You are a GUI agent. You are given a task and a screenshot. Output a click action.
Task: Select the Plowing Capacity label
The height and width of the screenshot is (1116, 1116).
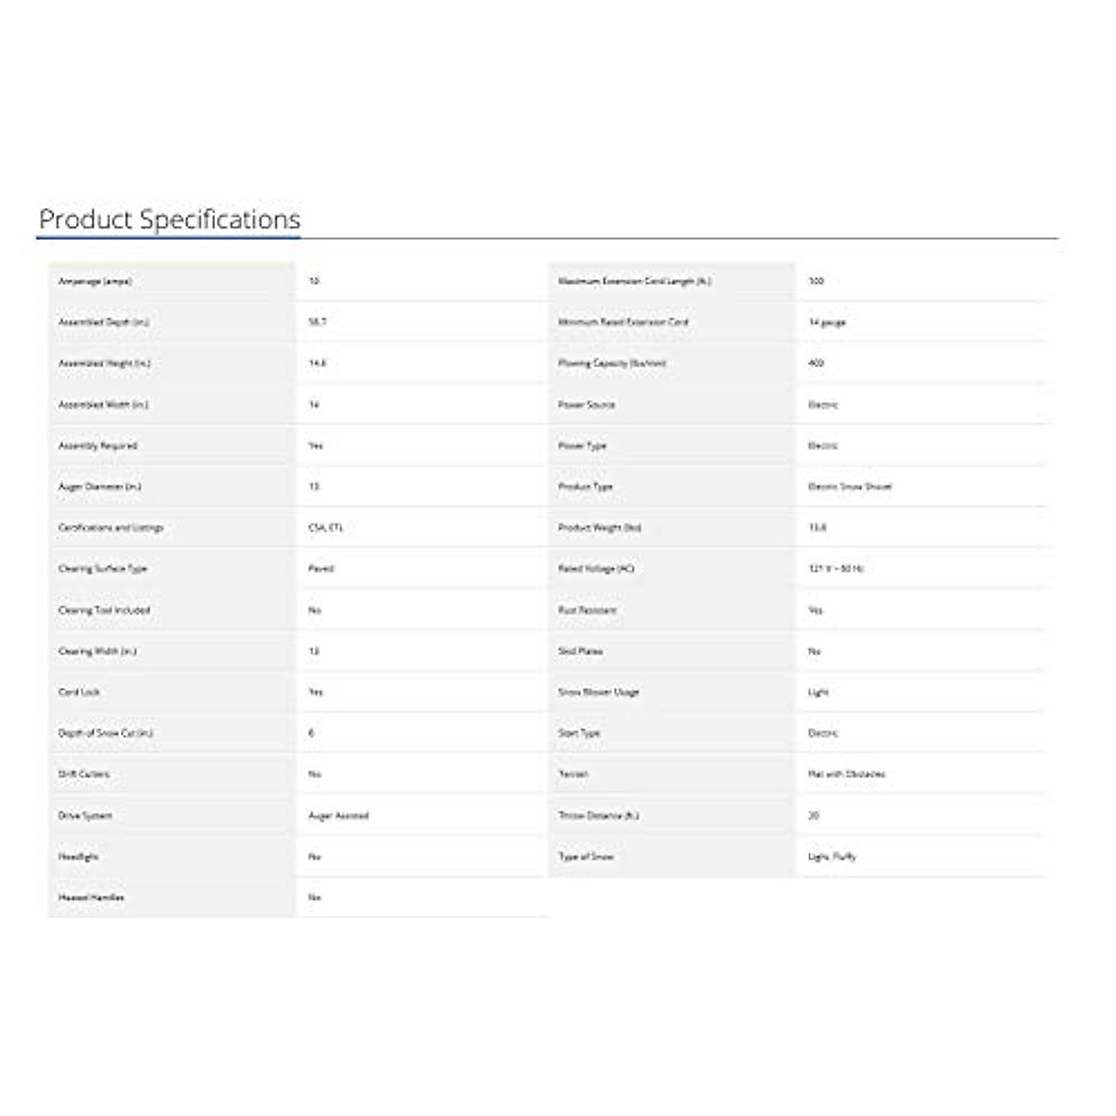612,363
